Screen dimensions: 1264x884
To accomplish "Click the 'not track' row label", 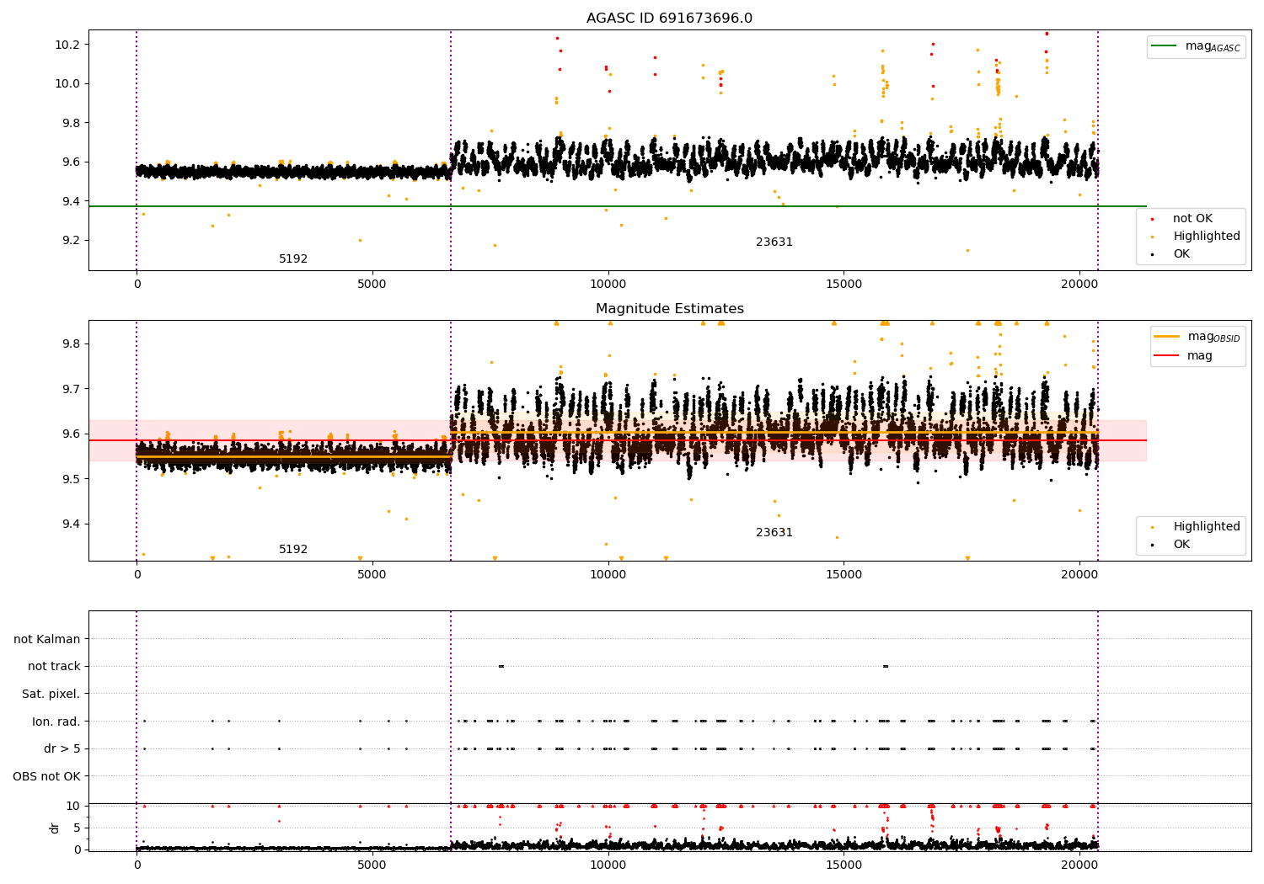I will tap(54, 666).
